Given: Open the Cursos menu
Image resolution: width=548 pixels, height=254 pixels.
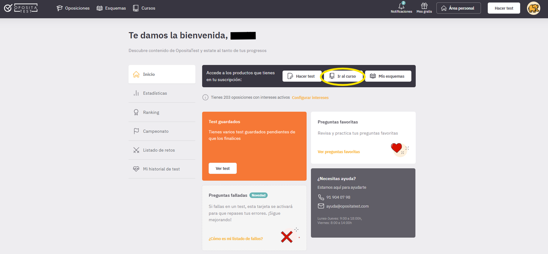Looking at the screenshot, I should [144, 8].
